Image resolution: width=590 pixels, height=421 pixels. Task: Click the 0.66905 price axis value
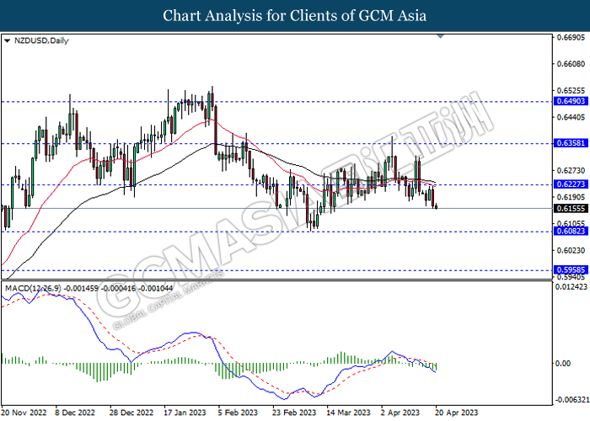click(571, 37)
